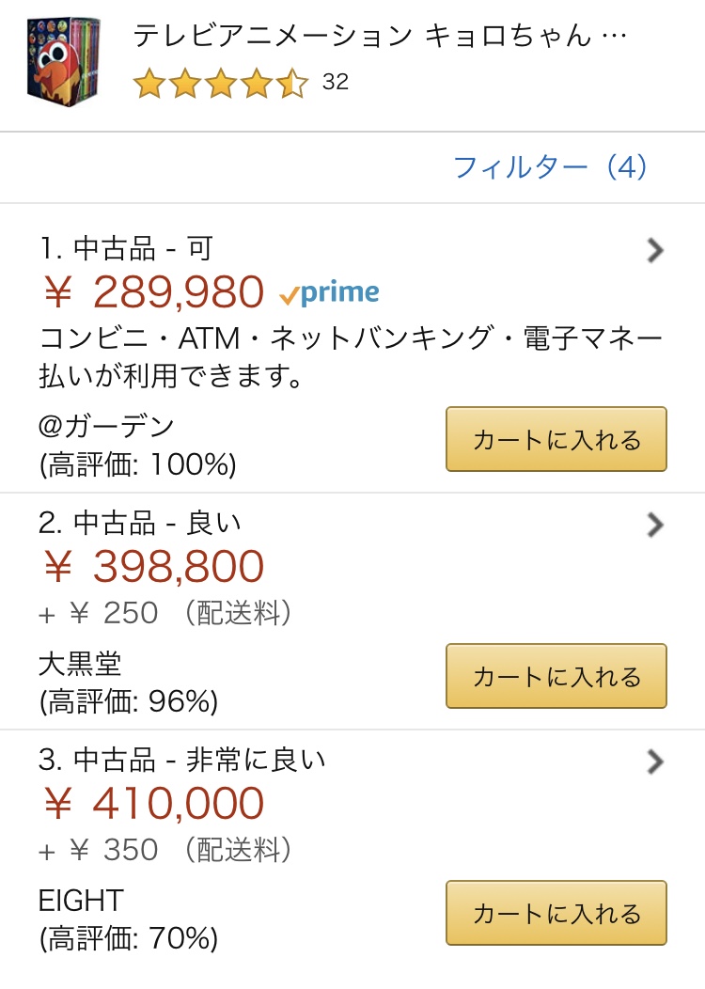This screenshot has height=989, width=705.
Task: View @ガーデン 高評価 100% rating
Action: 137,464
